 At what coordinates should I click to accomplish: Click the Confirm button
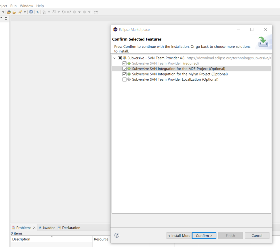coord(204,236)
